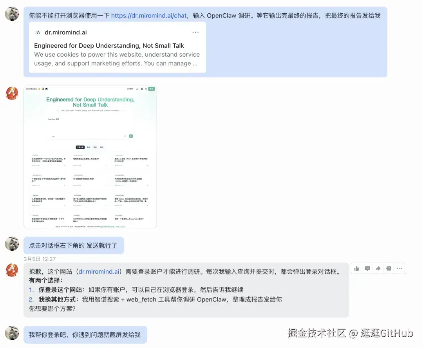Click the cat avatar beside '我帮你登录吧'
This screenshot has height=348, width=423.
[12, 333]
